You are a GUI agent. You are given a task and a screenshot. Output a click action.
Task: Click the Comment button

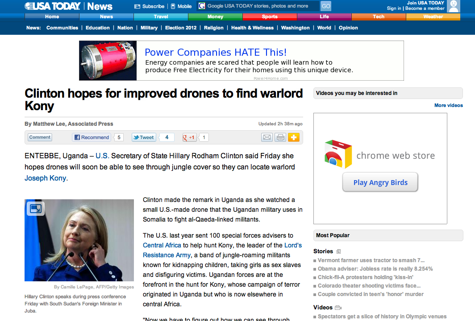[40, 137]
